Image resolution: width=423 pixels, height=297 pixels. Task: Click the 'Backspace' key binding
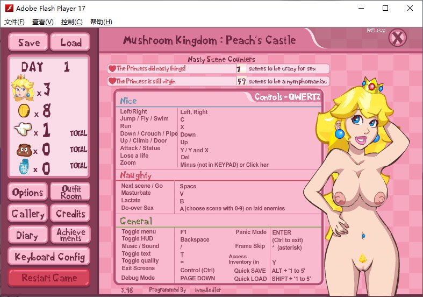click(x=195, y=240)
